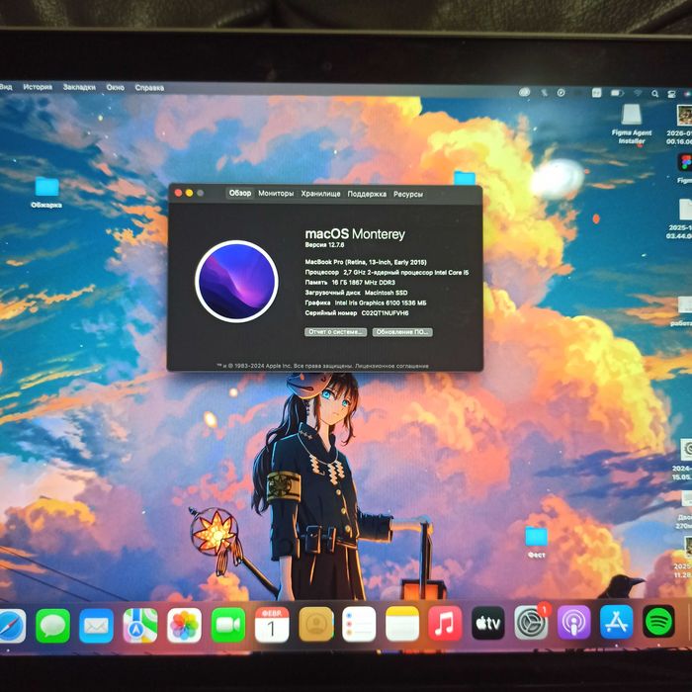Minimize the About This Mac window
The width and height of the screenshot is (692, 692).
pyautogui.click(x=190, y=193)
